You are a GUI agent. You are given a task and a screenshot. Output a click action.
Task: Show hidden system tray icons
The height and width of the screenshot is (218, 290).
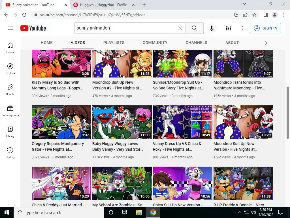click(240, 212)
